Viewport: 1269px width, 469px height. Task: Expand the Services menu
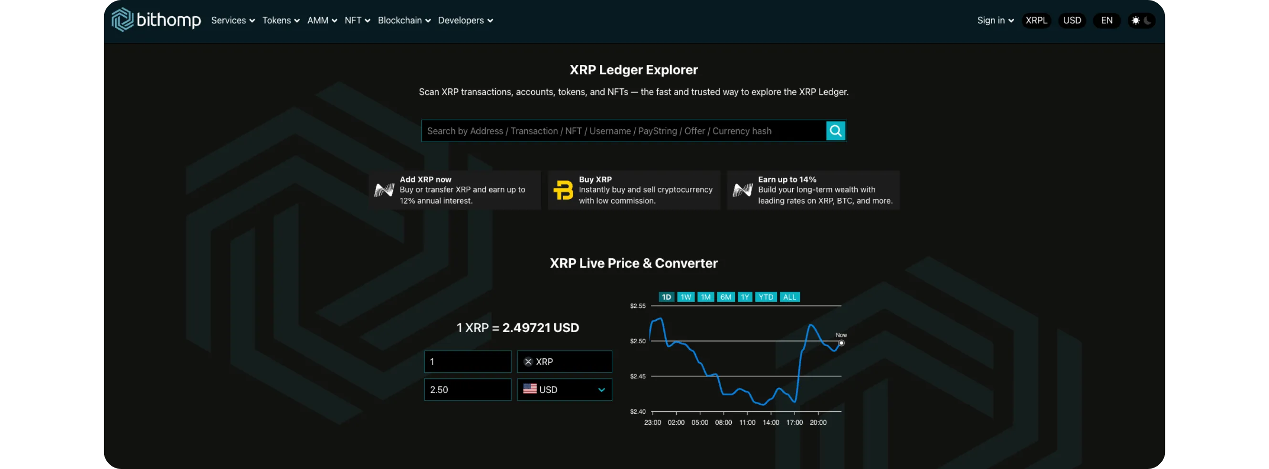pyautogui.click(x=232, y=20)
